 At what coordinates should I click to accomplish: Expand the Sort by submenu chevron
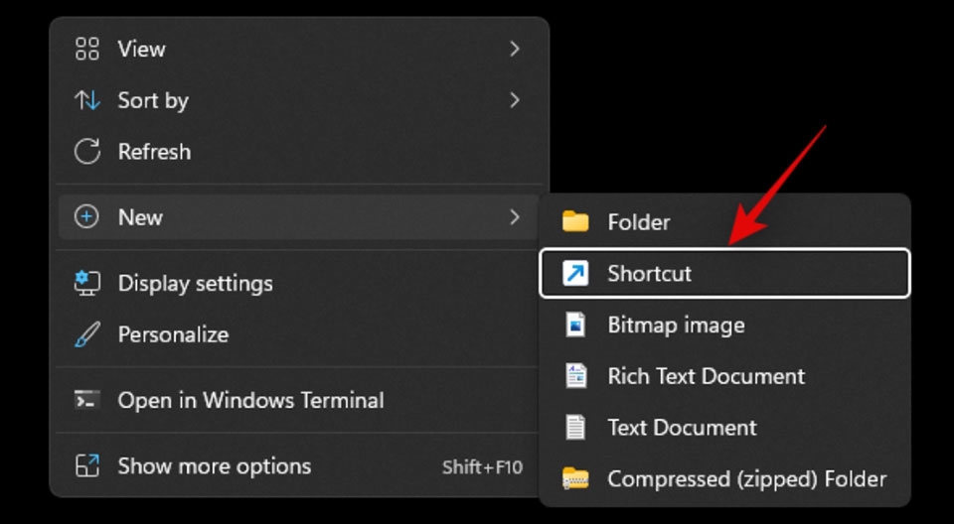click(x=515, y=99)
